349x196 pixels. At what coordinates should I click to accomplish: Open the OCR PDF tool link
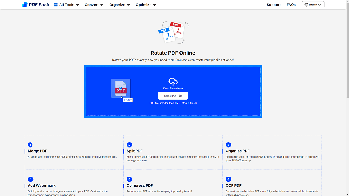pos(233,185)
